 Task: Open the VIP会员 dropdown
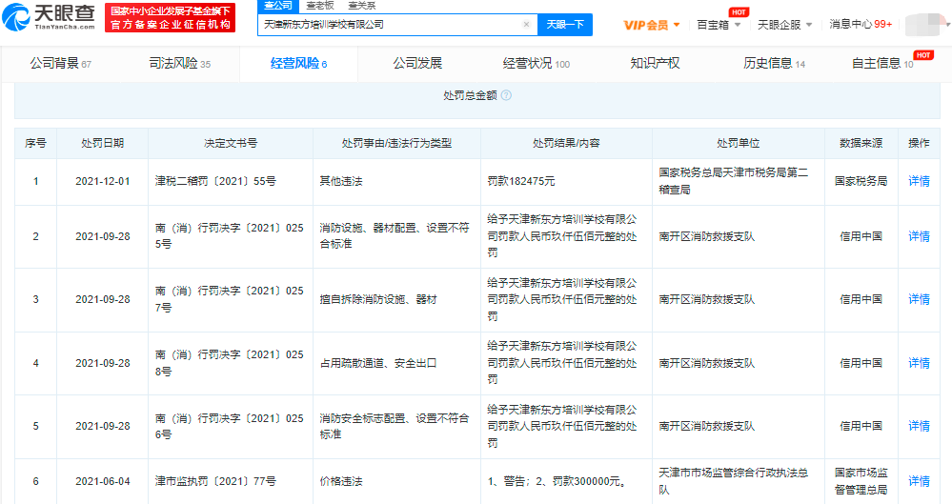(x=652, y=25)
